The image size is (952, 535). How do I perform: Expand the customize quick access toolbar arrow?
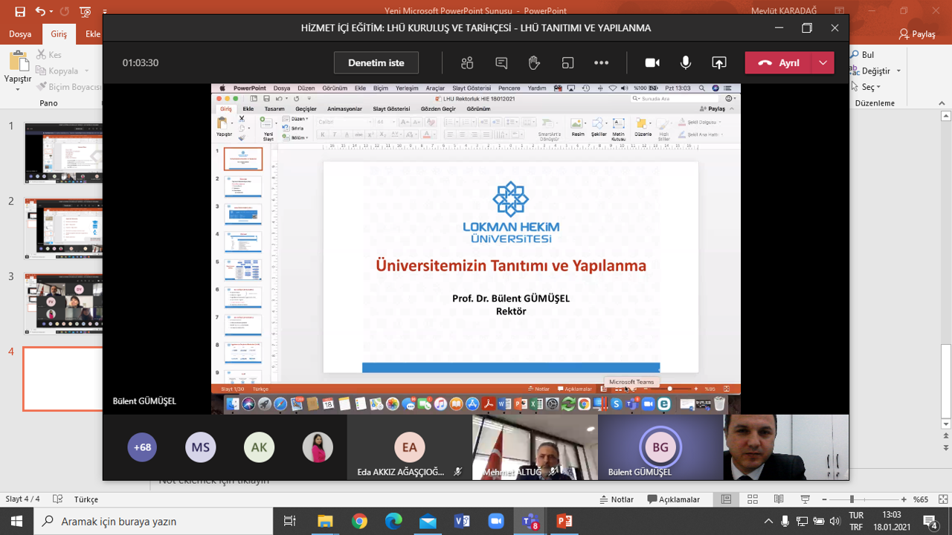pos(104,13)
